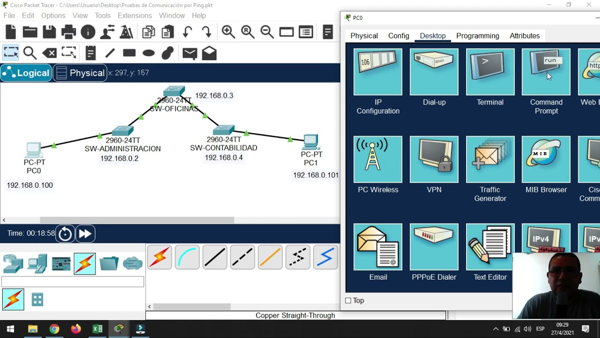The height and width of the screenshot is (338, 600).
Task: Choose Components category
Action: [61, 263]
